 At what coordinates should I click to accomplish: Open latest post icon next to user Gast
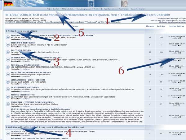179,105
